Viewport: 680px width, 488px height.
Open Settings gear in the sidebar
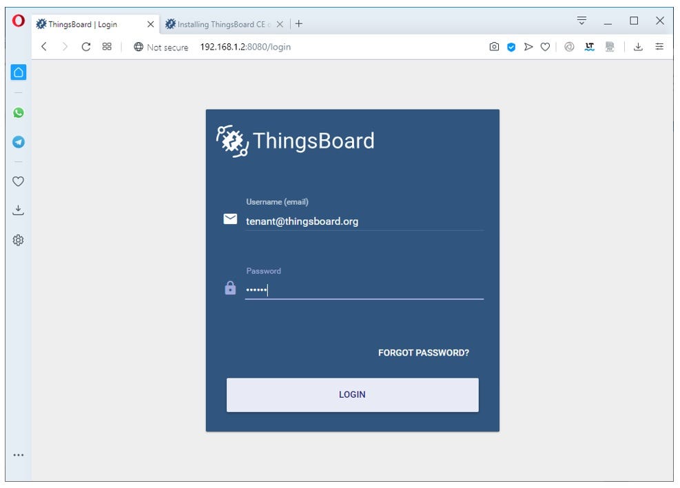click(18, 240)
